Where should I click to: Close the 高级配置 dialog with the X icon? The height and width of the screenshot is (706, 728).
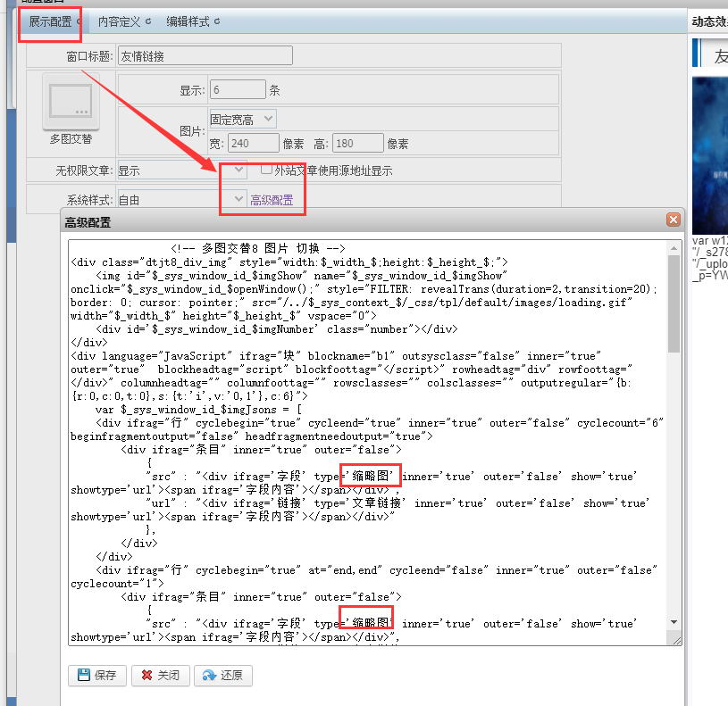point(673,220)
